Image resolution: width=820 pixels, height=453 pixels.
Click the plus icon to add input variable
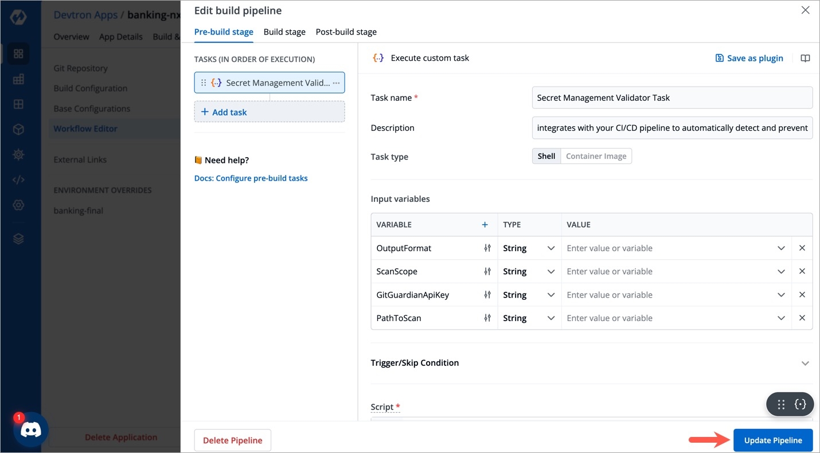(x=485, y=225)
